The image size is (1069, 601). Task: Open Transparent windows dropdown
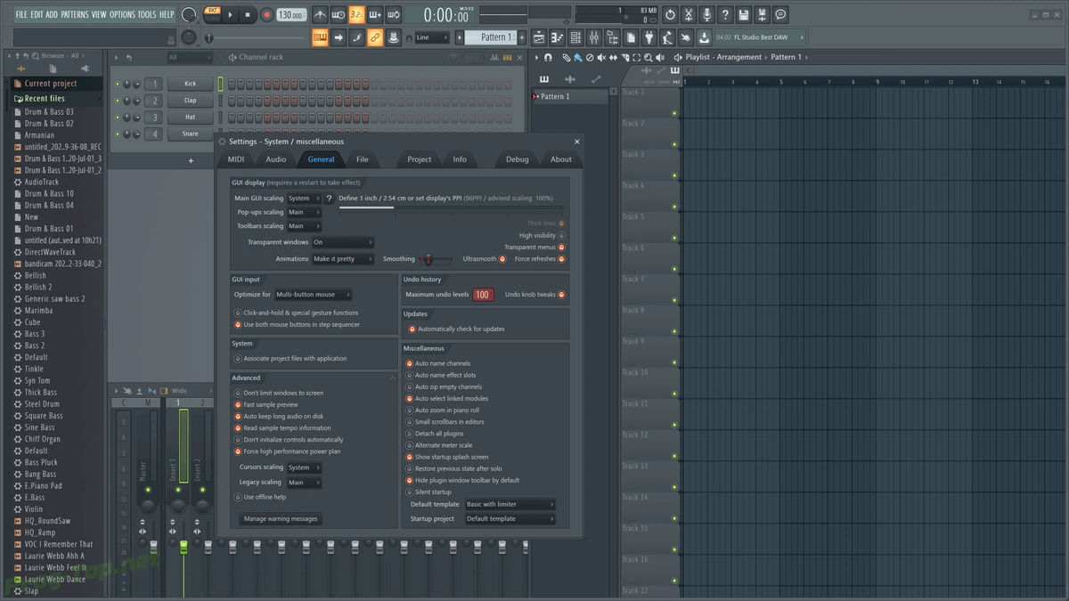(342, 242)
